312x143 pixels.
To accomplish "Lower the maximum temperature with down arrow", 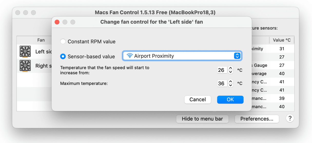I will [231, 85].
